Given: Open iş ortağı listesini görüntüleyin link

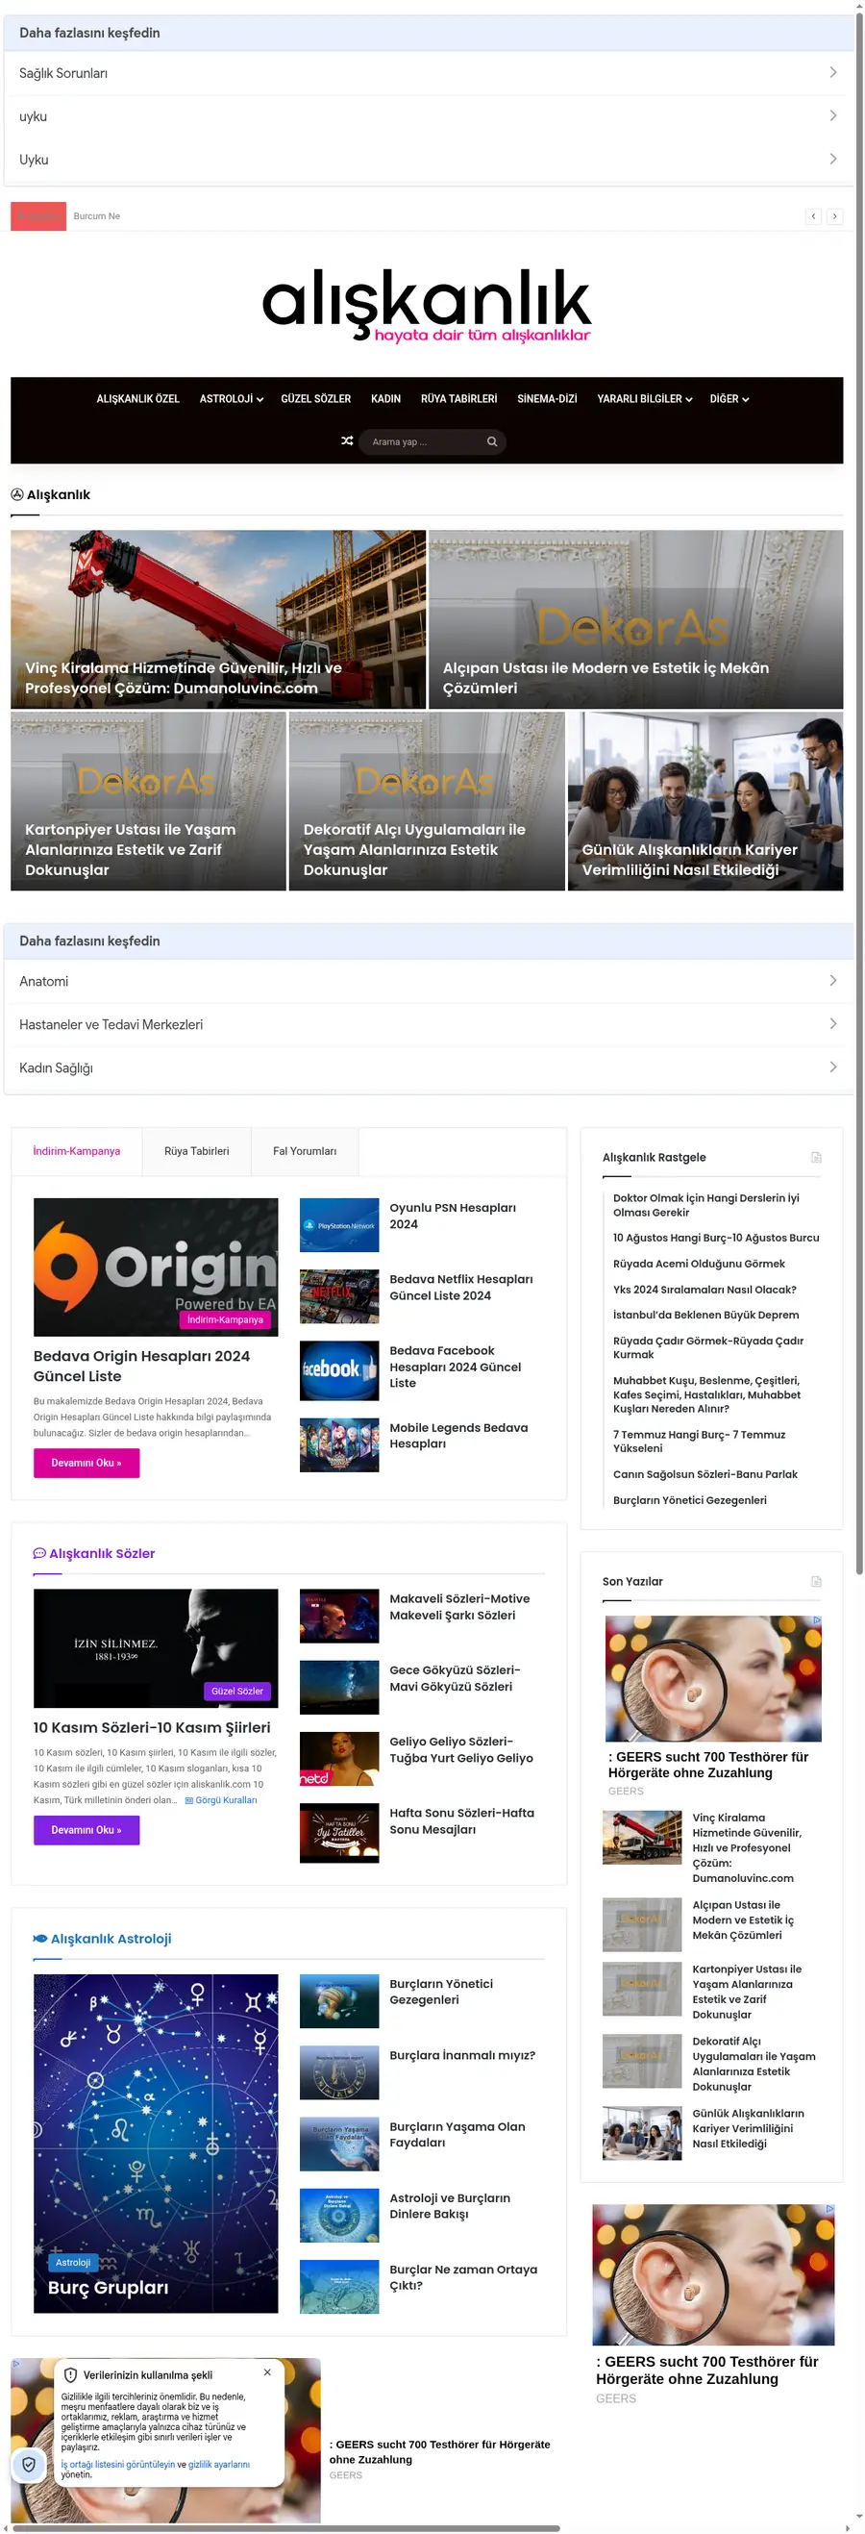Looking at the screenshot, I should pyautogui.click(x=118, y=2464).
